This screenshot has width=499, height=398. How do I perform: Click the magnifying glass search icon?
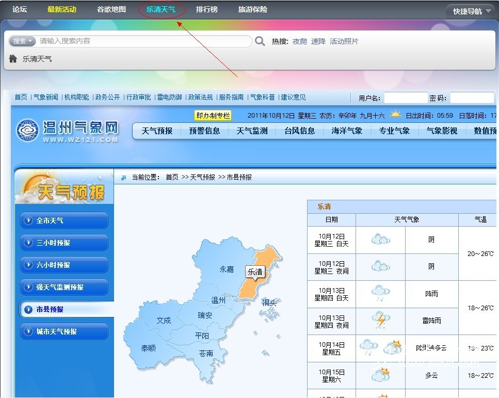coord(260,41)
